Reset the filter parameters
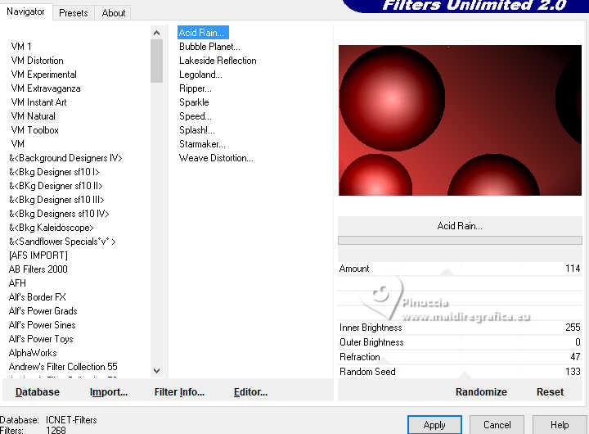The width and height of the screenshot is (589, 434). tap(550, 392)
